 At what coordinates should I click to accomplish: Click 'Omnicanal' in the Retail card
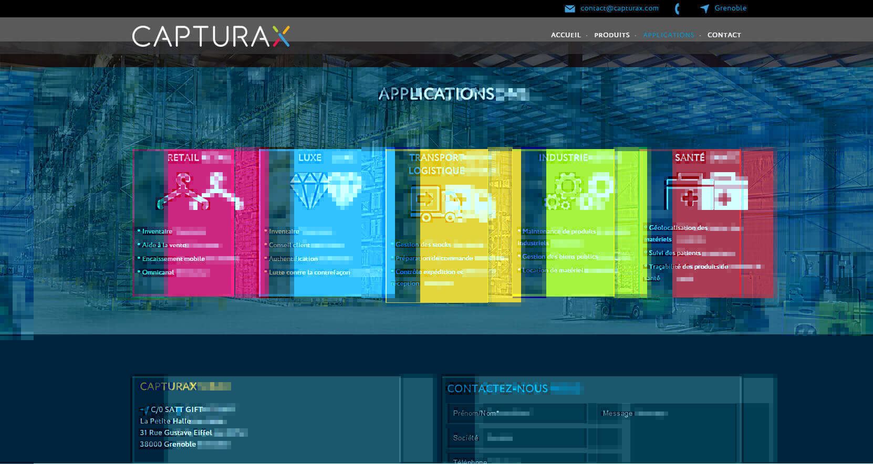(158, 272)
